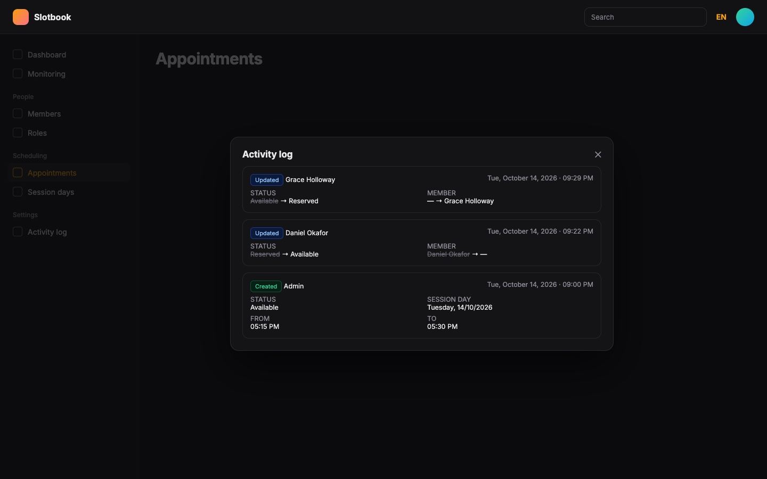Image resolution: width=767 pixels, height=479 pixels.
Task: Click Admin in the Created entry
Action: (293, 286)
